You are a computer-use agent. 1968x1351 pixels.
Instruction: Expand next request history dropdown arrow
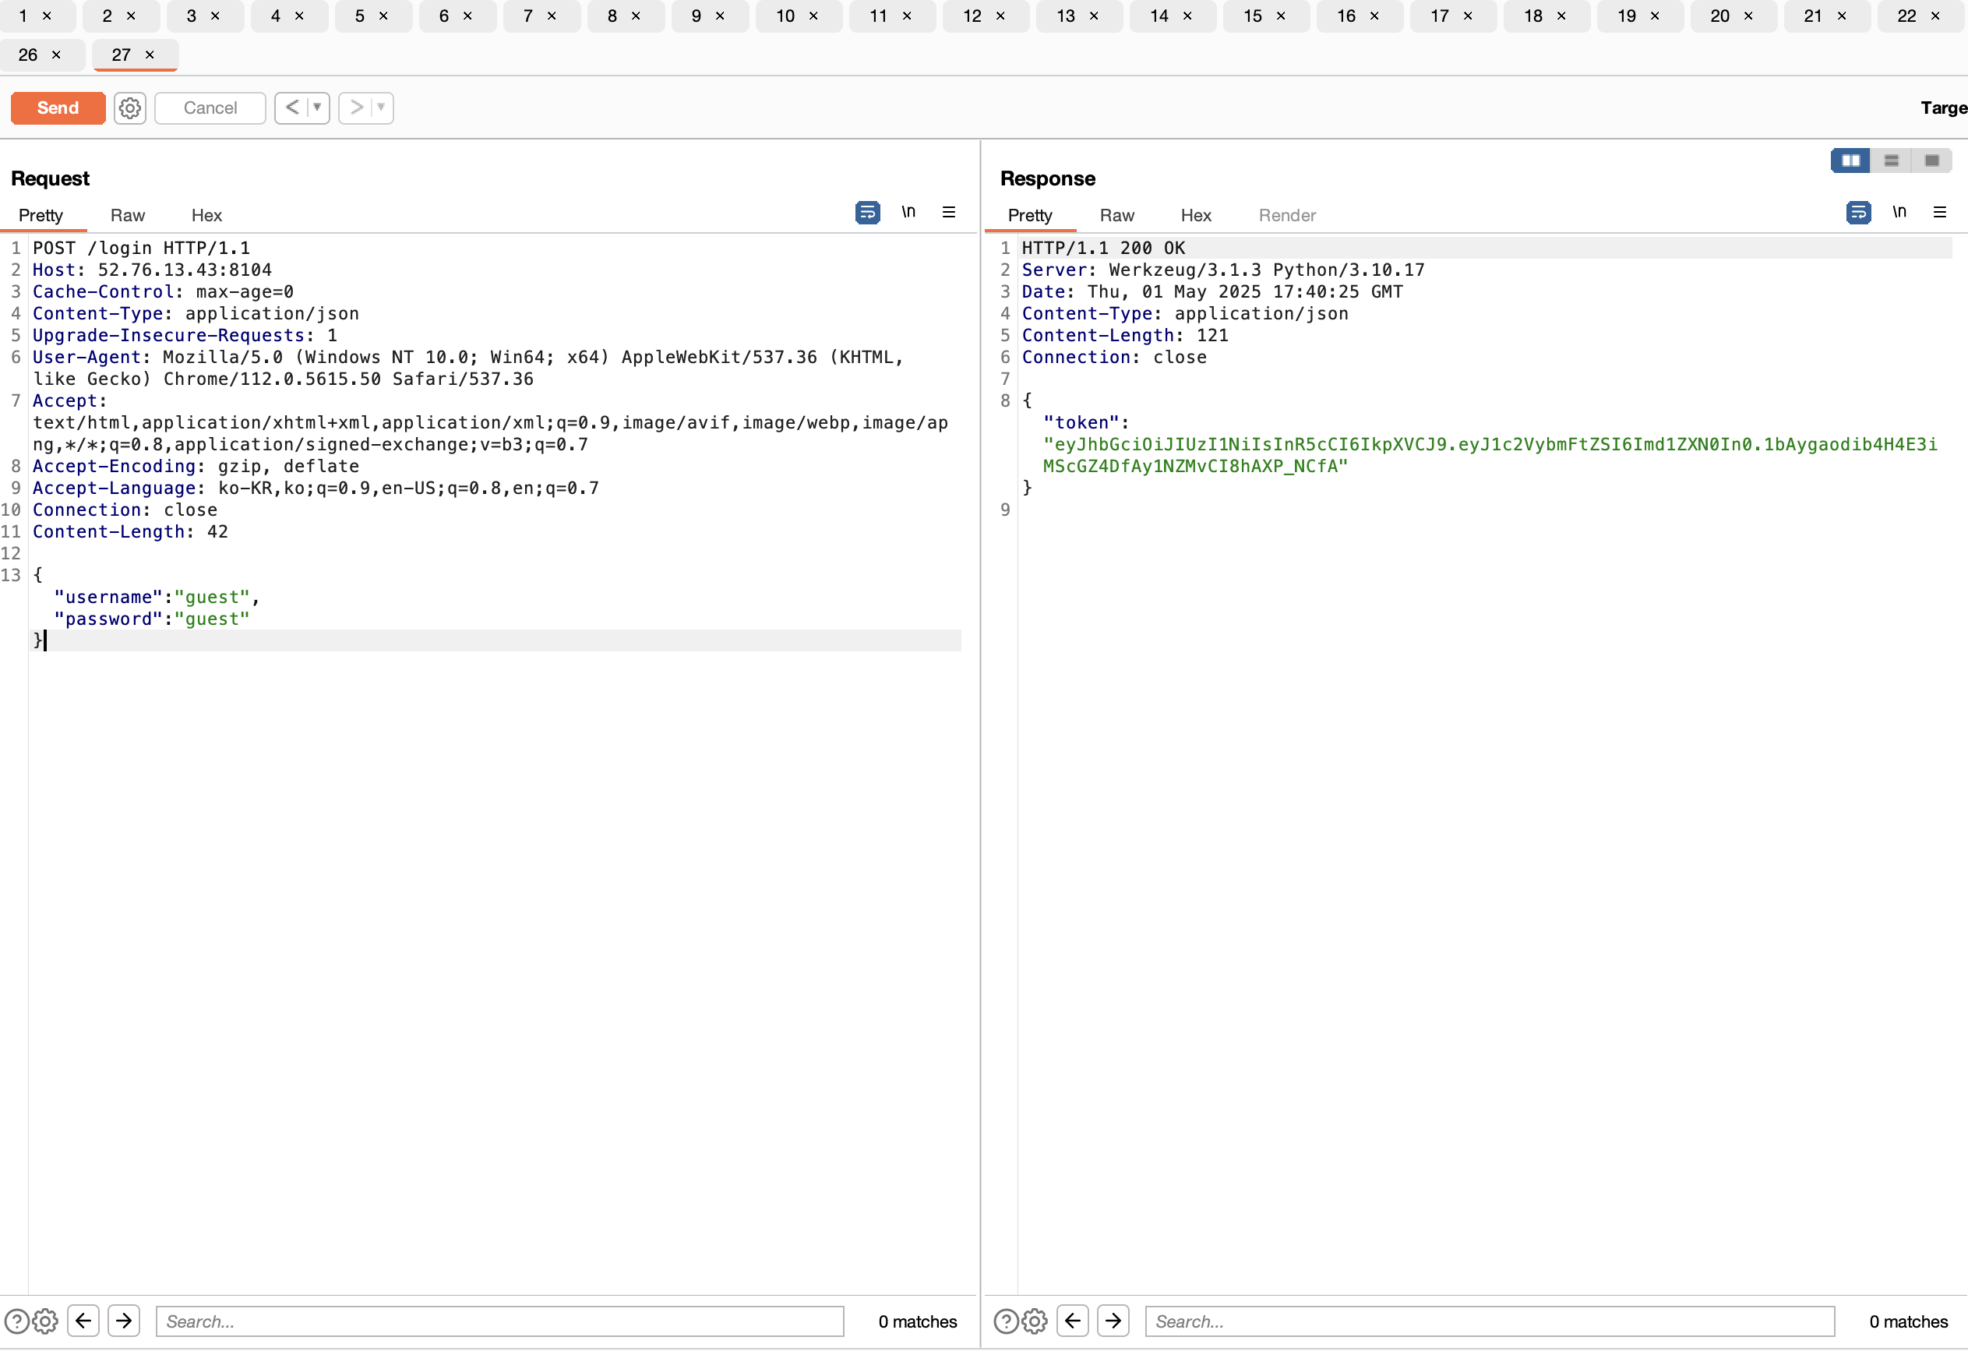pyautogui.click(x=381, y=108)
